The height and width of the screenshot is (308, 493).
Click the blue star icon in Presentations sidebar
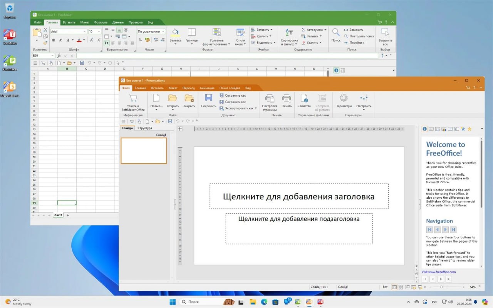coord(463,129)
